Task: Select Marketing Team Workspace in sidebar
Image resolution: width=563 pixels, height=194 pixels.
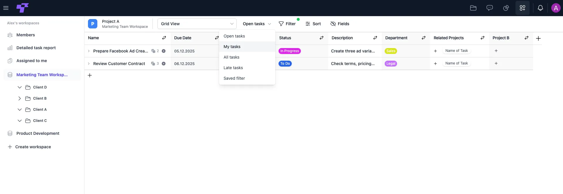Action: coord(42,75)
